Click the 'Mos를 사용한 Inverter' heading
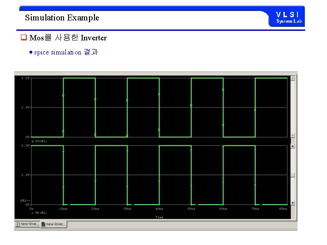 click(x=68, y=38)
